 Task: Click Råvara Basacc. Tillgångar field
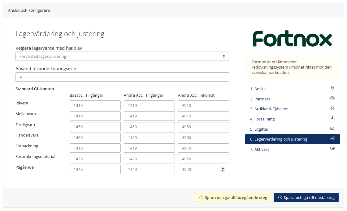(x=95, y=105)
